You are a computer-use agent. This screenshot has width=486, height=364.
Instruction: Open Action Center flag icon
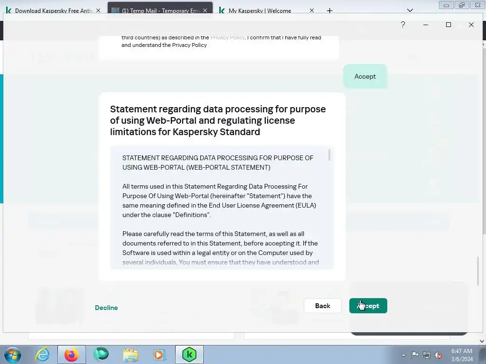pos(415,355)
